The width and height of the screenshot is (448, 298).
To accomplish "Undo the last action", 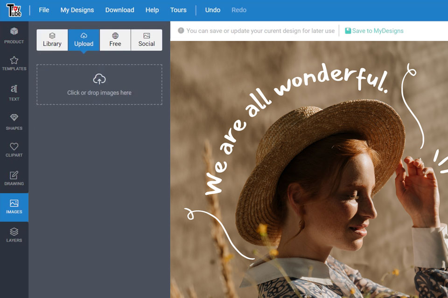I will click(x=213, y=10).
